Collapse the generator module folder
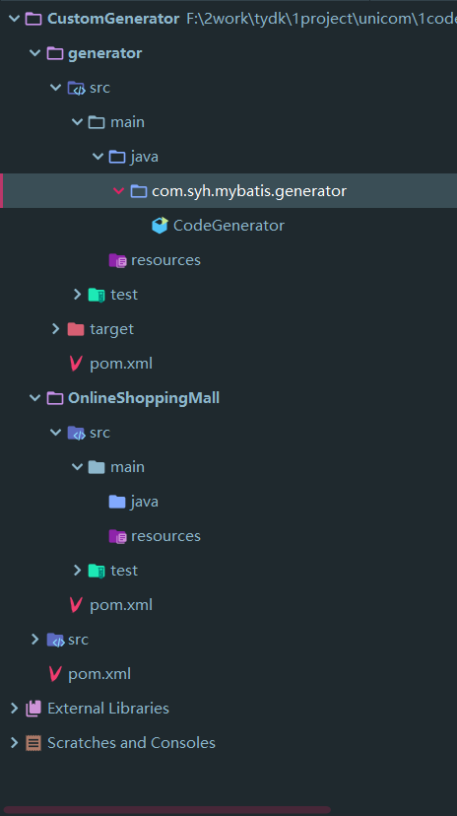 click(34, 53)
